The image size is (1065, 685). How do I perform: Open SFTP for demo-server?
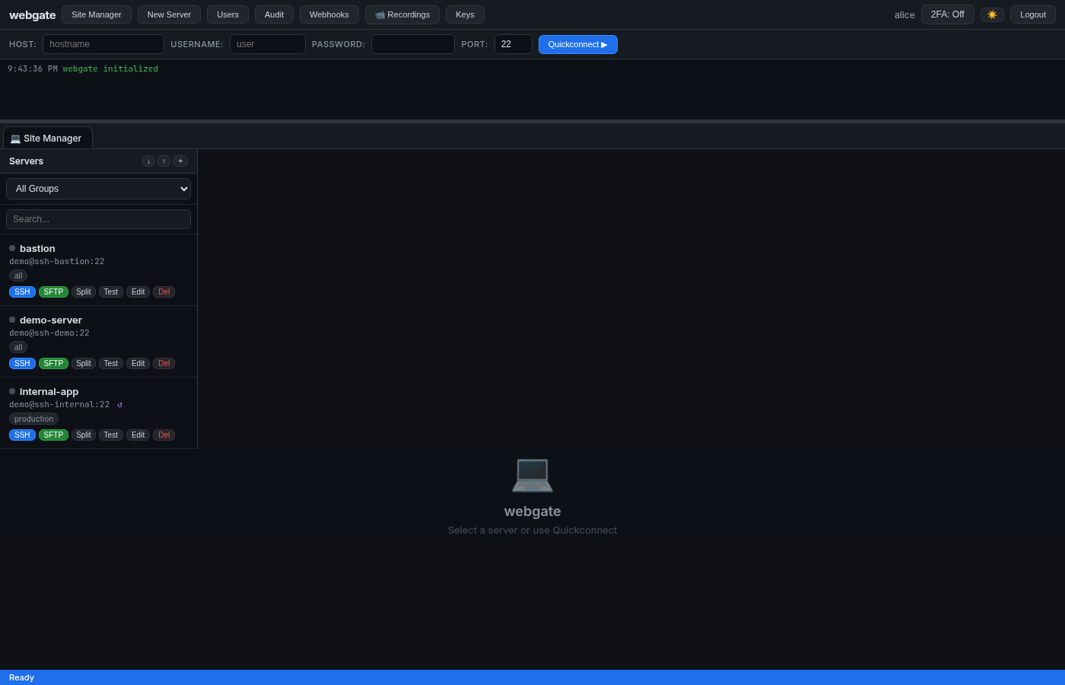[x=53, y=364]
